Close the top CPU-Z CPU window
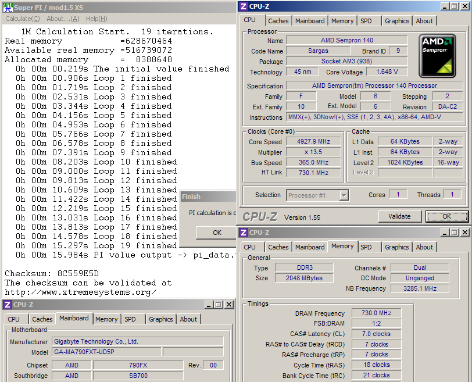Image resolution: width=472 pixels, height=382 pixels. pos(465,6)
